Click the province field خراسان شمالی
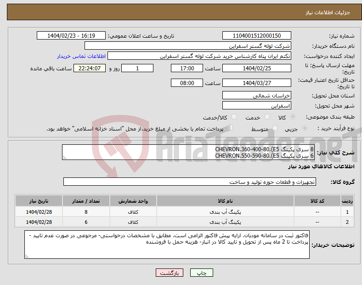 pos(256,96)
